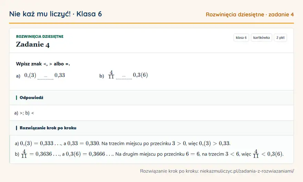This screenshot has height=182, width=303.
Task: Open the niekazmuliczyc.pl/zadania-z-rozwiazaniami/ link
Action: (247, 171)
